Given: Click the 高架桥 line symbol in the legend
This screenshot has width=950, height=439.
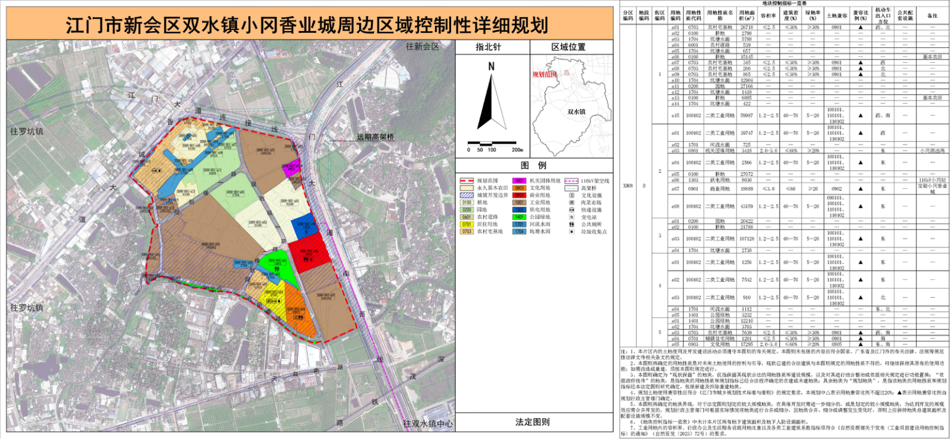Looking at the screenshot, I should tap(571, 188).
